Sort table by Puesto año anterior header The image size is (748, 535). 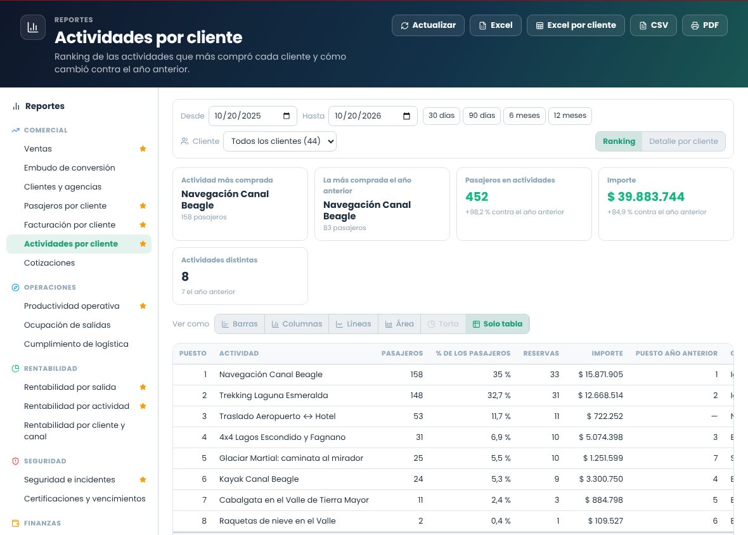point(676,353)
